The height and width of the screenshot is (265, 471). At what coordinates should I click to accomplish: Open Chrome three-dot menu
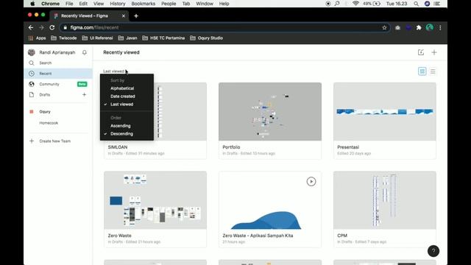440,28
